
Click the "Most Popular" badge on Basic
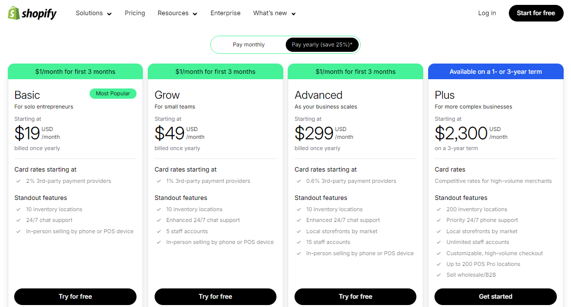tap(113, 93)
